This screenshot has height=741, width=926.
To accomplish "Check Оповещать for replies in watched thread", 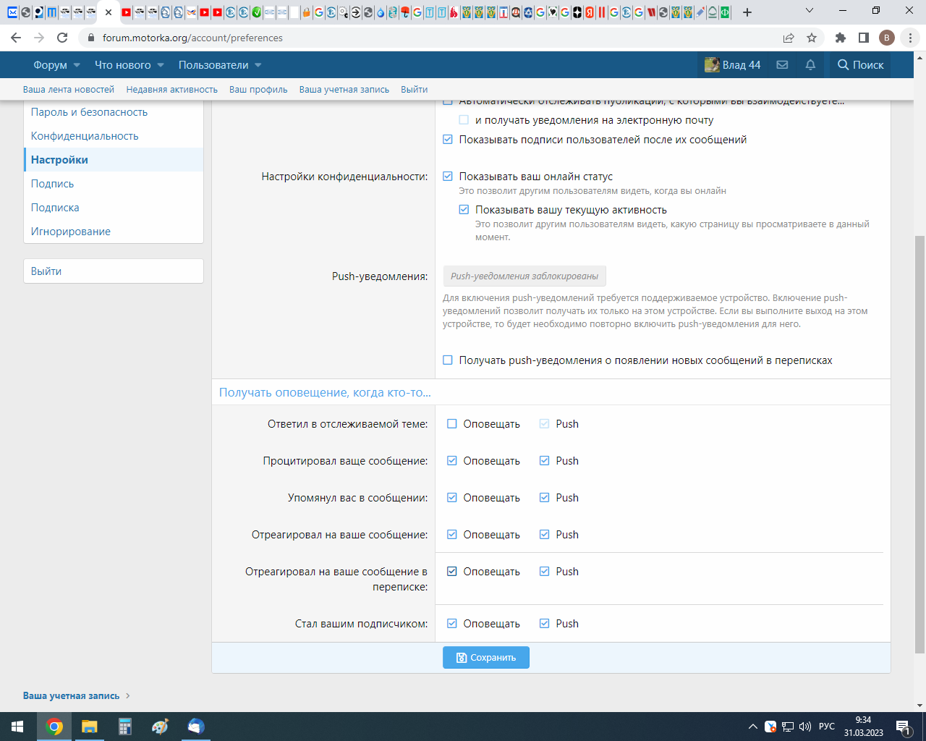I will click(x=452, y=424).
